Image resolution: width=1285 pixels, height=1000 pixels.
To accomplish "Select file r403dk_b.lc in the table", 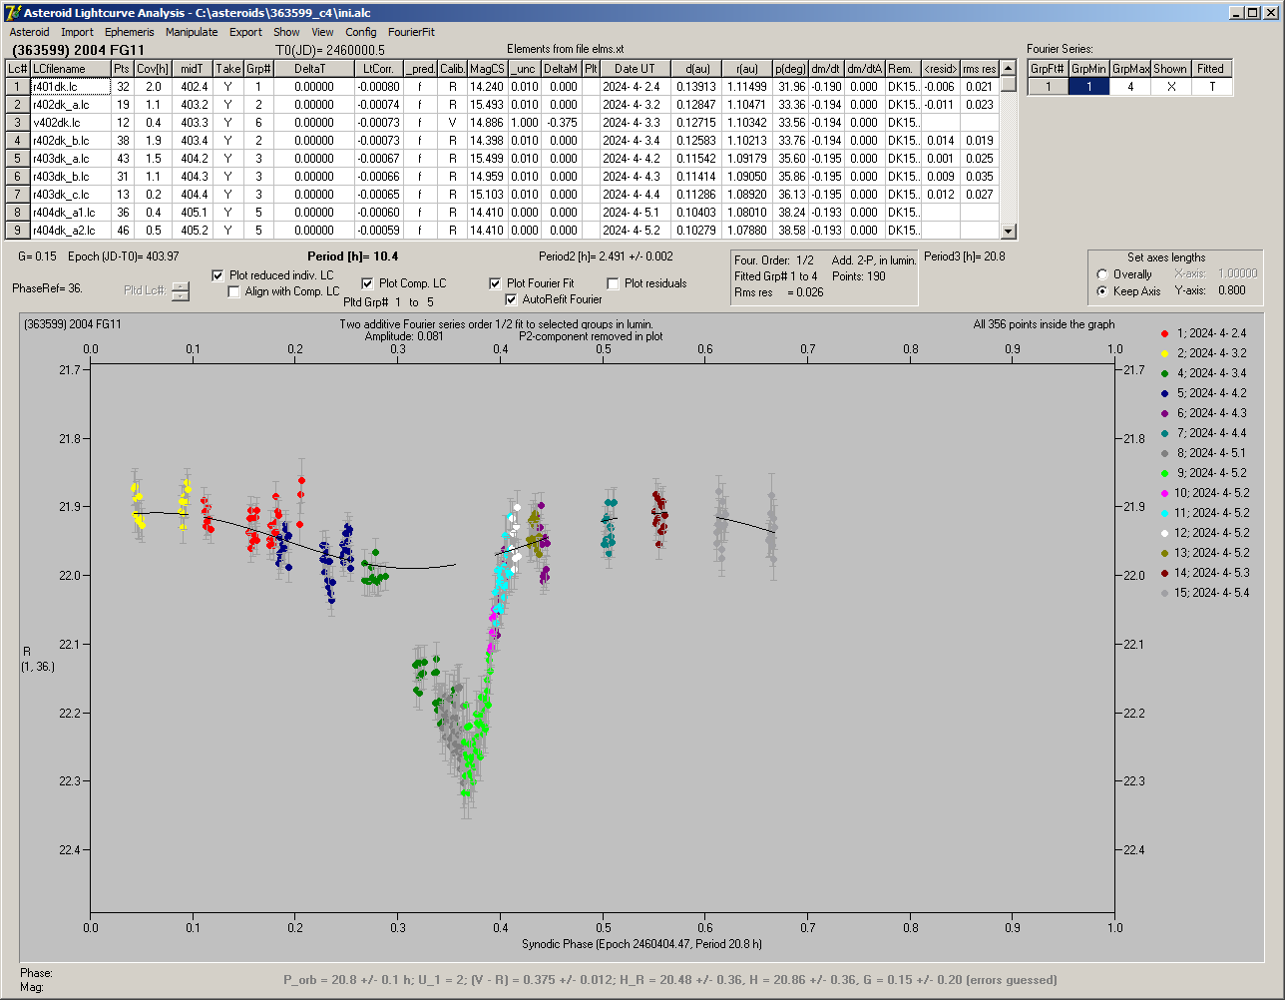I will point(70,177).
